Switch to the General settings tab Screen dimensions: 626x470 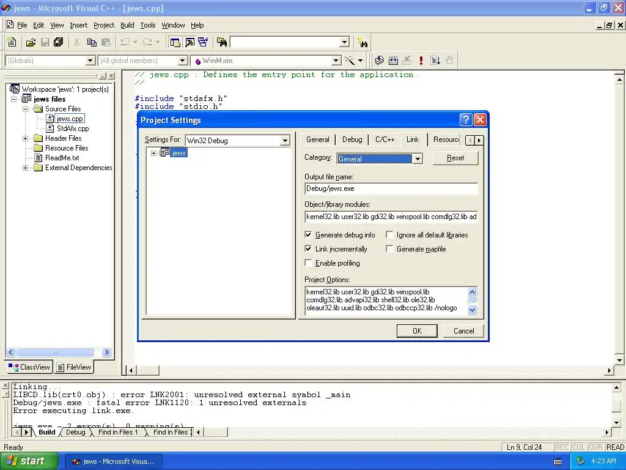[x=318, y=140]
